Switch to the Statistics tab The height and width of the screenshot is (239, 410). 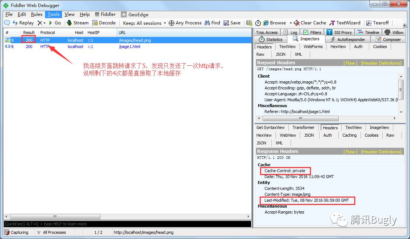(x=271, y=40)
